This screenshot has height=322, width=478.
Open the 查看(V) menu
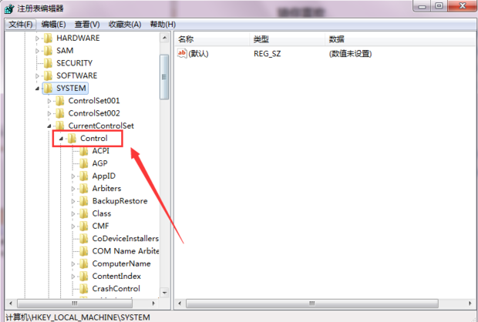coord(87,25)
